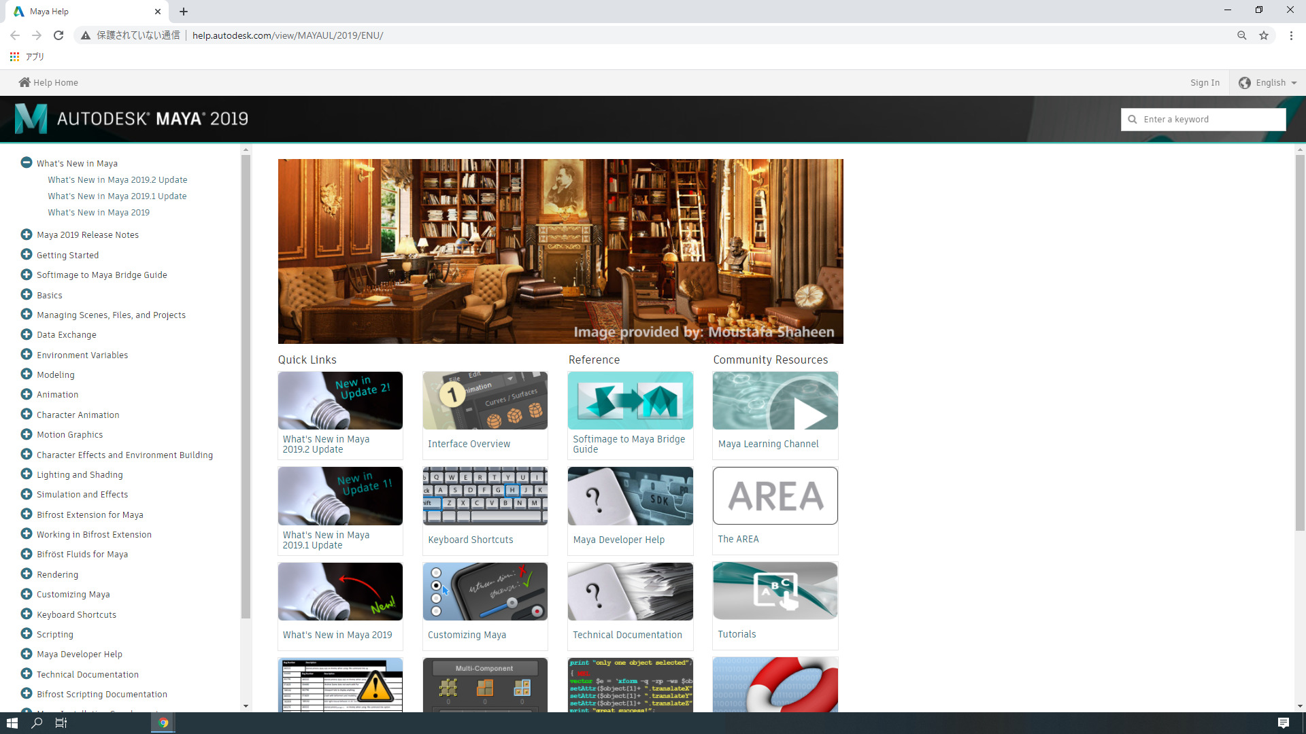The height and width of the screenshot is (734, 1306).
Task: Select the Maya Help browser tab
Action: (x=82, y=12)
